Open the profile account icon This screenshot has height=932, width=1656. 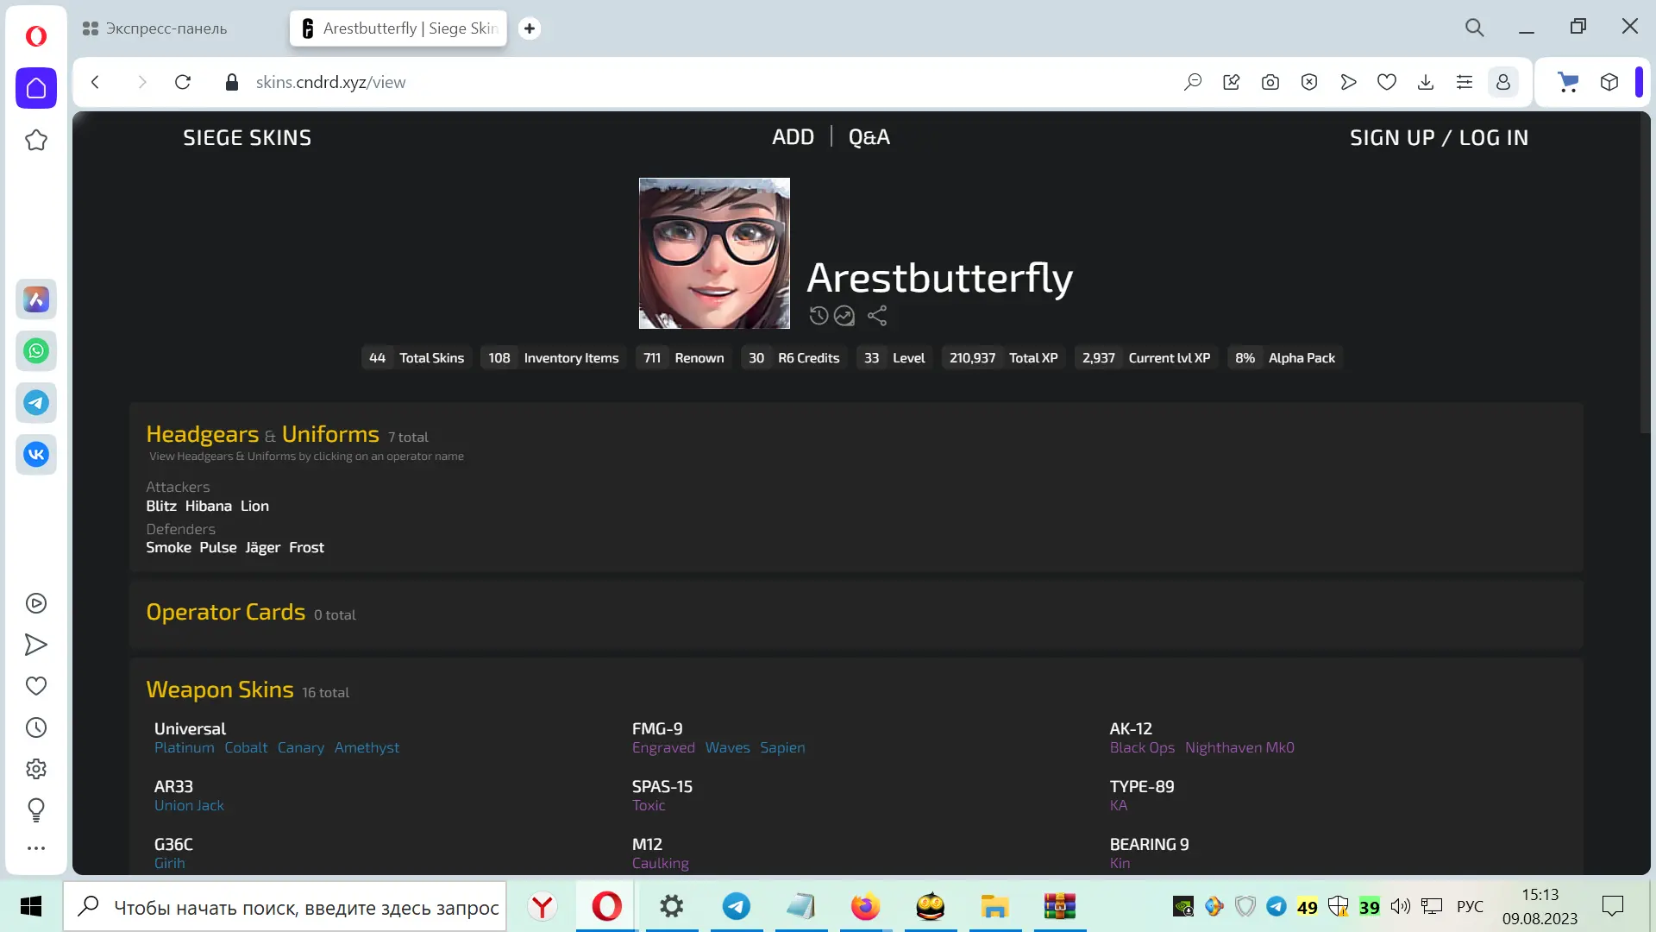pos(1503,82)
